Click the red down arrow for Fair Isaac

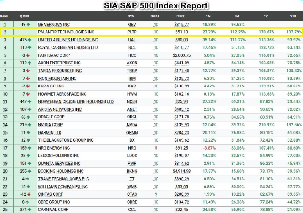coord(28,55)
